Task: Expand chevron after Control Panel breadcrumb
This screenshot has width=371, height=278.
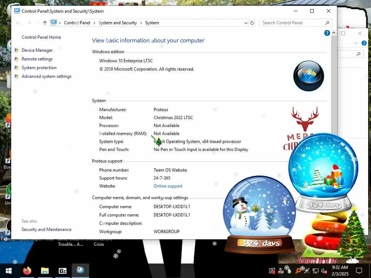Action: coord(94,23)
